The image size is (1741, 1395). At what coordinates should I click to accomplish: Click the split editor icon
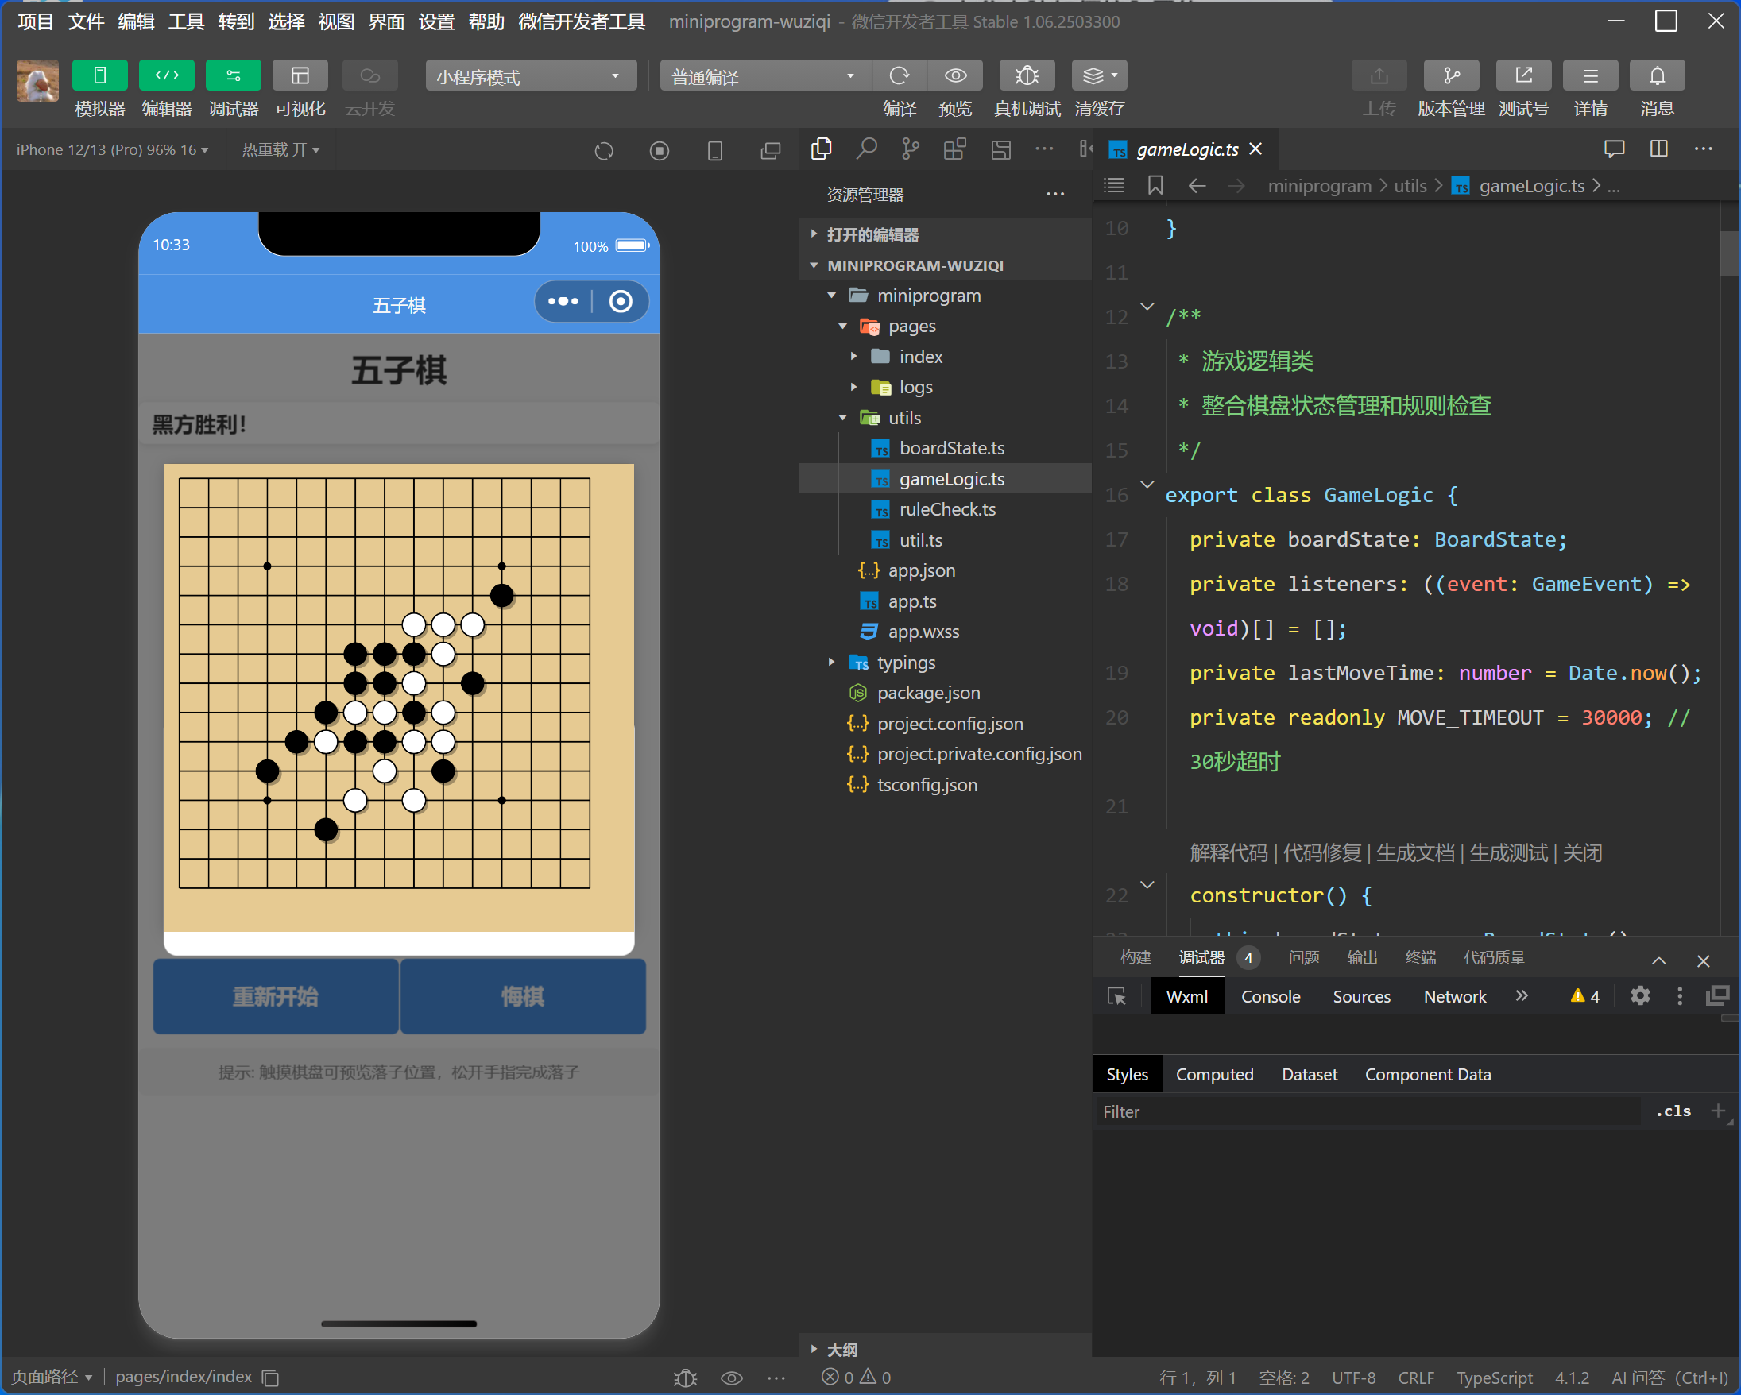tap(1658, 149)
